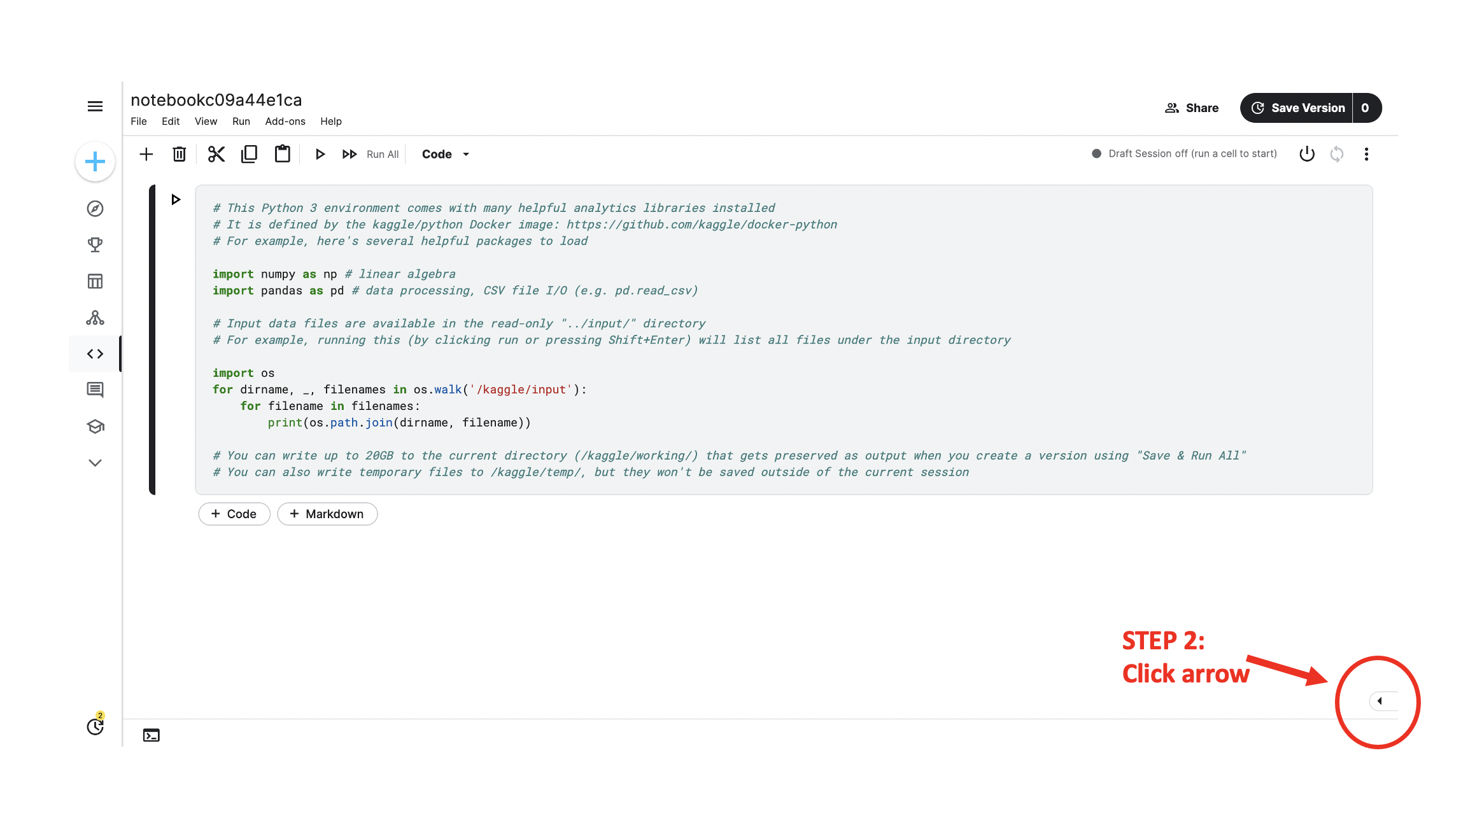
Task: Delete cell with the trash icon
Action: tap(180, 154)
